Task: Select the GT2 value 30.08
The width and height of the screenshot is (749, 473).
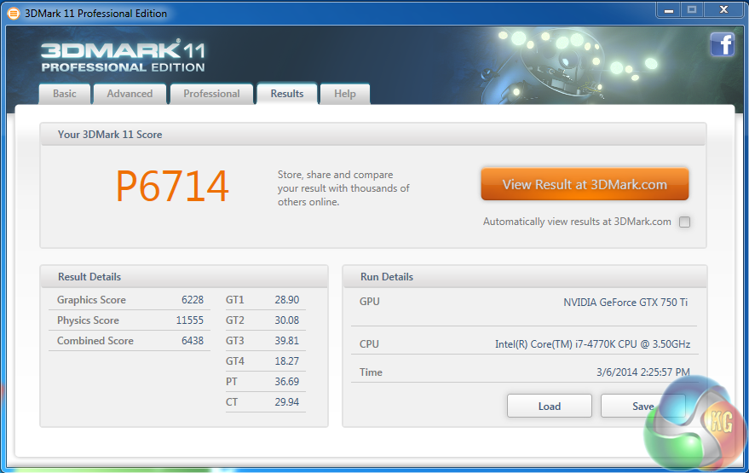Action: (x=286, y=320)
